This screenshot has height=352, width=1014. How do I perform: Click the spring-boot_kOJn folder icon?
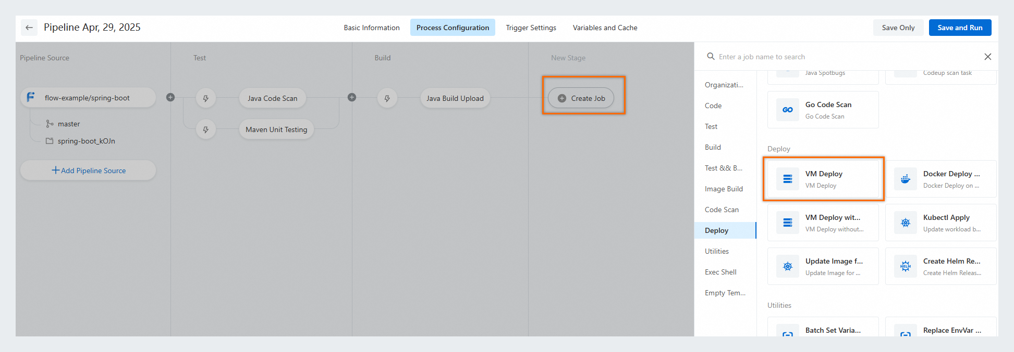[50, 141]
